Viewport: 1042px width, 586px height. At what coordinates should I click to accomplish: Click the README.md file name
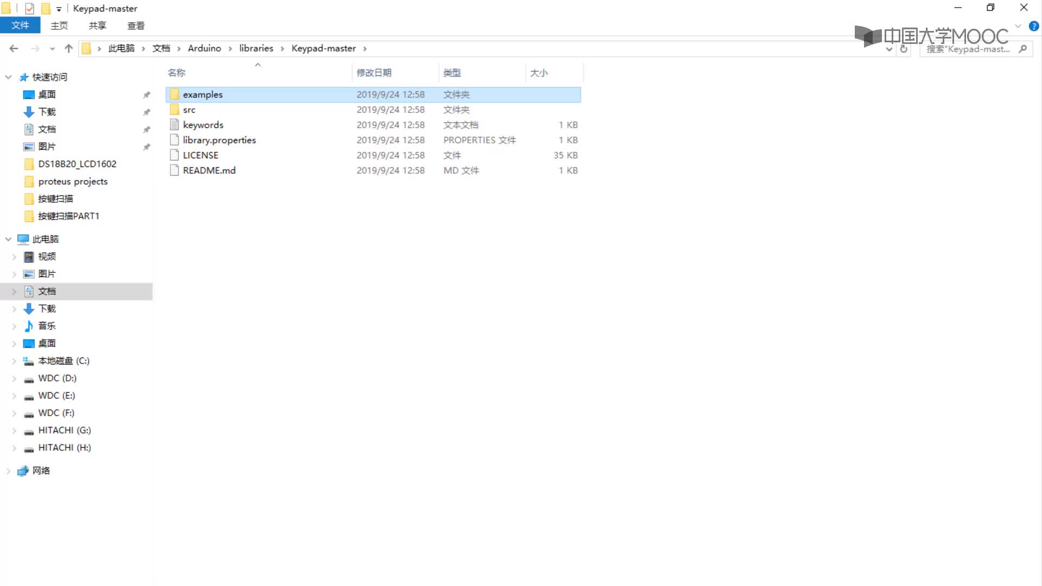[209, 170]
